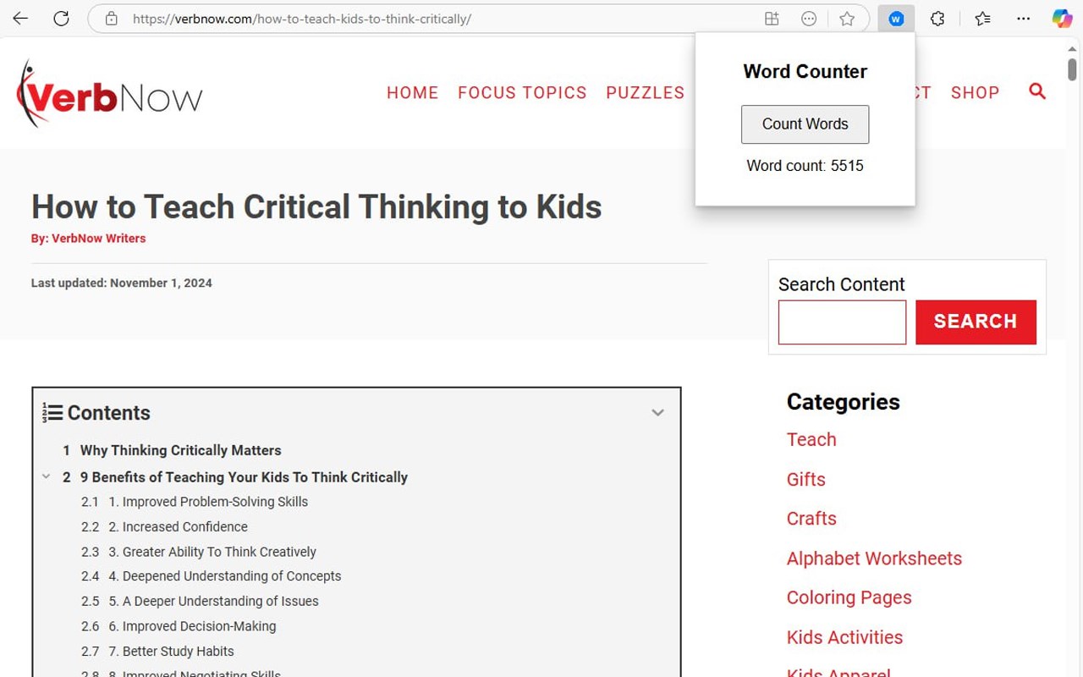Click the vertical page scrollbar thumb
1083x677 pixels.
point(1073,69)
